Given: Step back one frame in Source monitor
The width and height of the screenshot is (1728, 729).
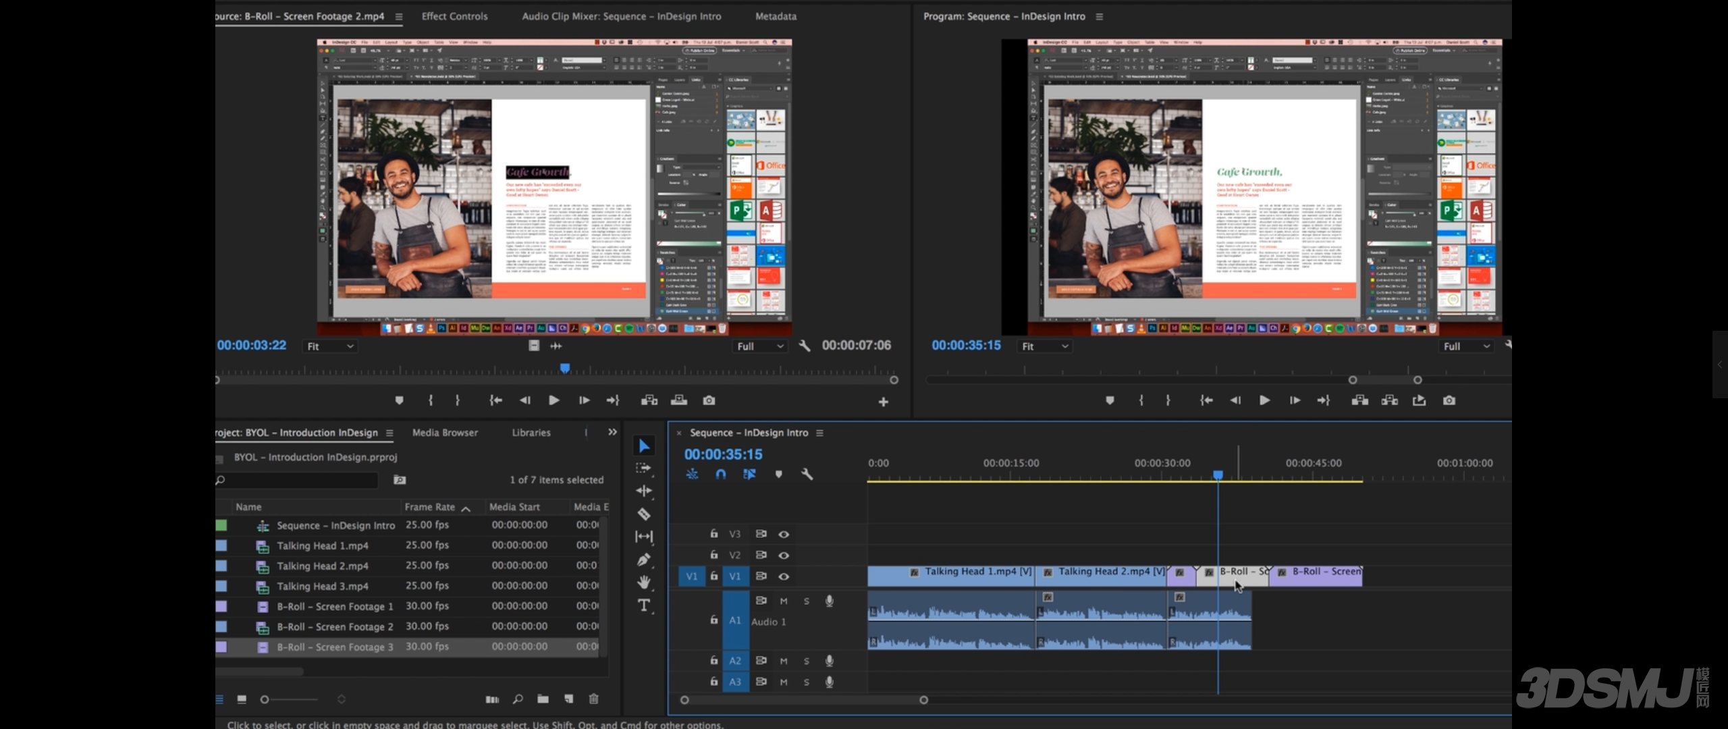Looking at the screenshot, I should tap(524, 400).
